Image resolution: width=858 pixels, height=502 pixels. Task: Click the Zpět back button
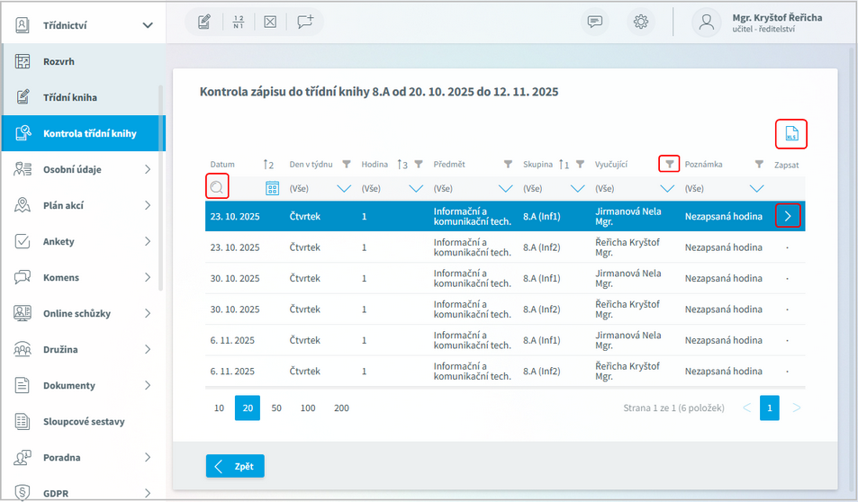(235, 466)
